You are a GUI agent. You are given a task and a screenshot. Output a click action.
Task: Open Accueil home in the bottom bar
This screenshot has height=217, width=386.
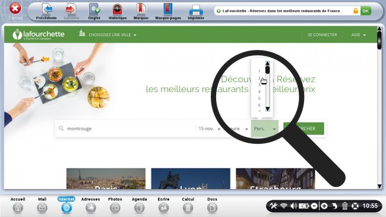(x=18, y=205)
